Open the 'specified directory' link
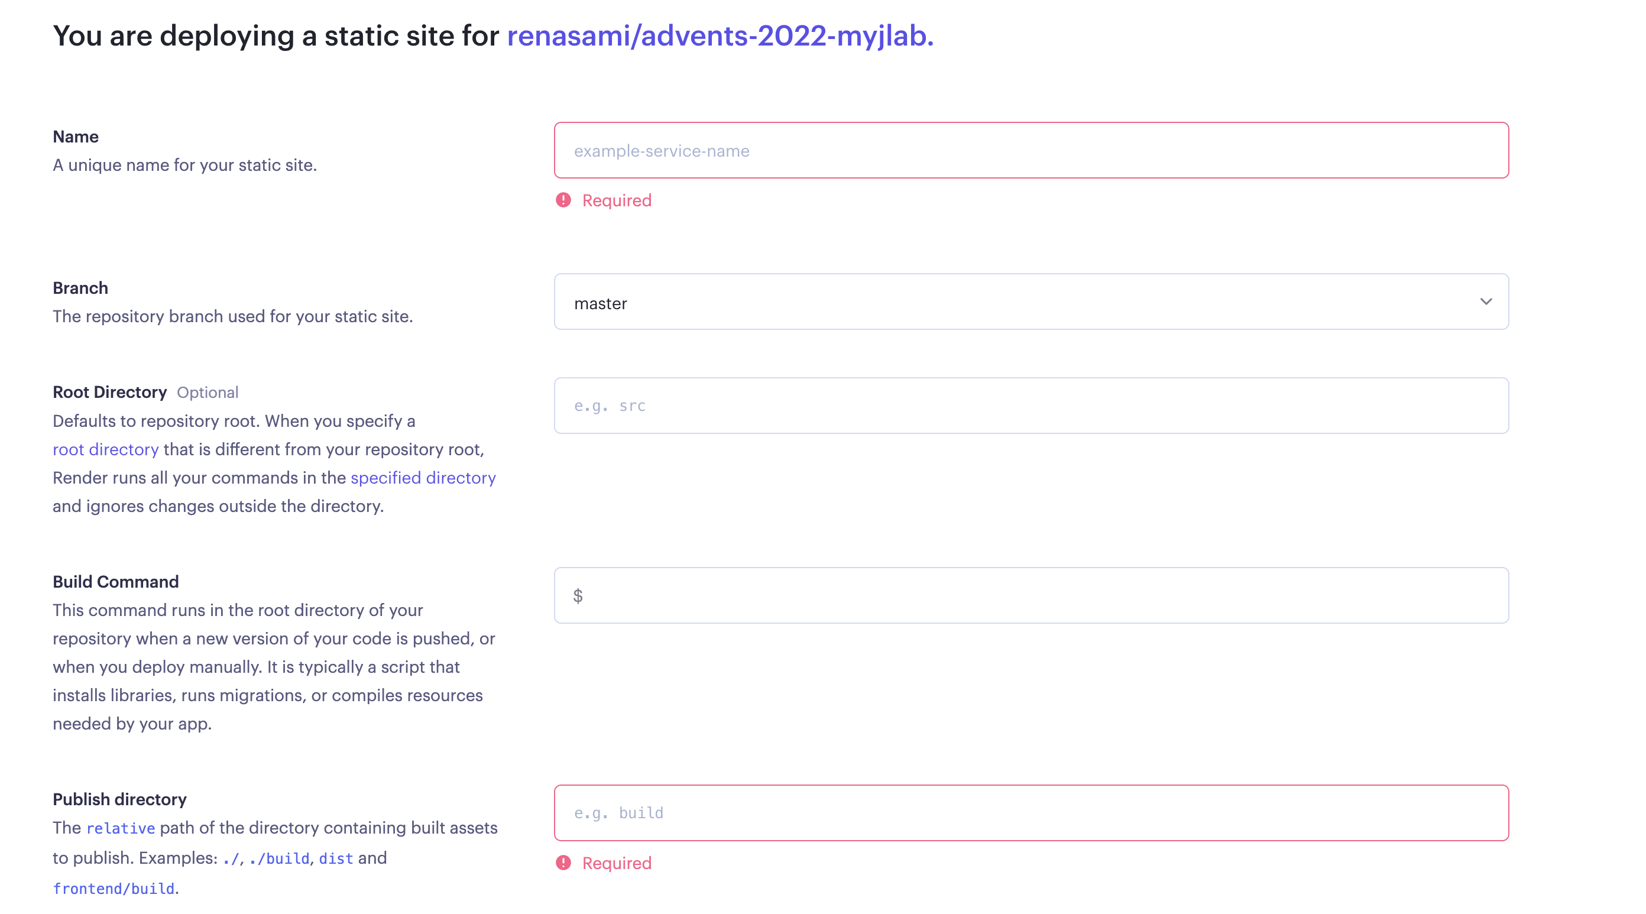This screenshot has width=1646, height=914. tap(423, 478)
